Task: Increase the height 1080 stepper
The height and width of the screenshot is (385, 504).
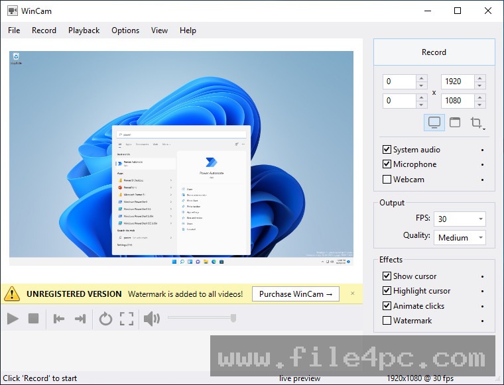Action: 480,97
